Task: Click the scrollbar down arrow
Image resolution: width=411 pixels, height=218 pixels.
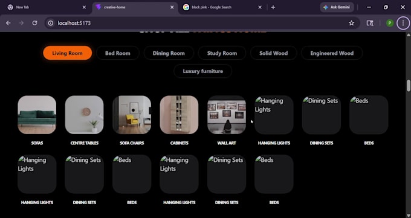Action: pyautogui.click(x=409, y=216)
